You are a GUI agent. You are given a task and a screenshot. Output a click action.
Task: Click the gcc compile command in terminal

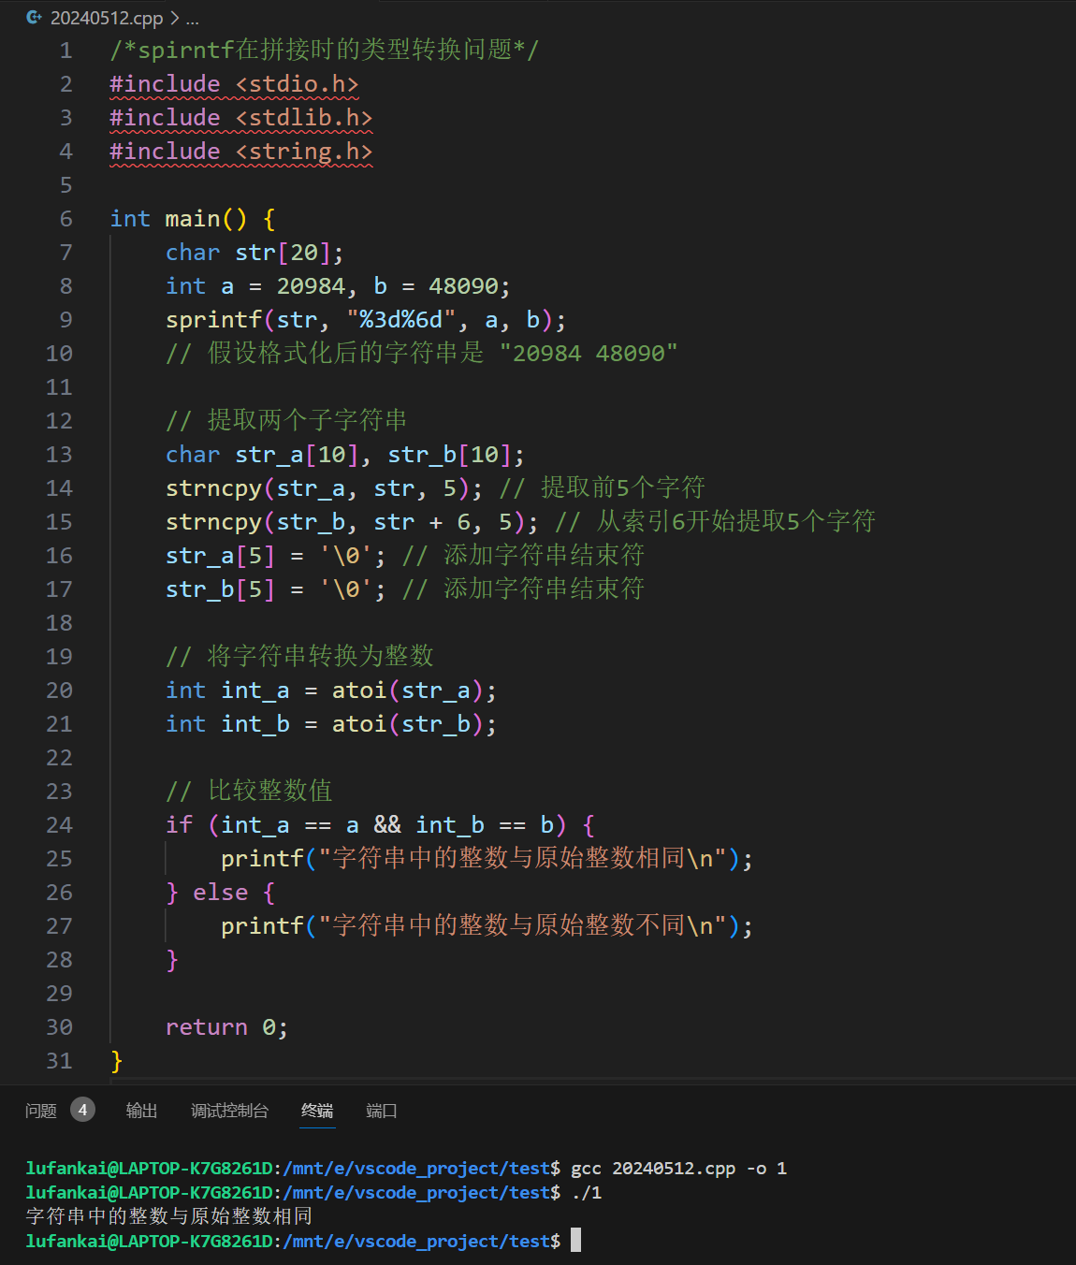click(678, 1169)
